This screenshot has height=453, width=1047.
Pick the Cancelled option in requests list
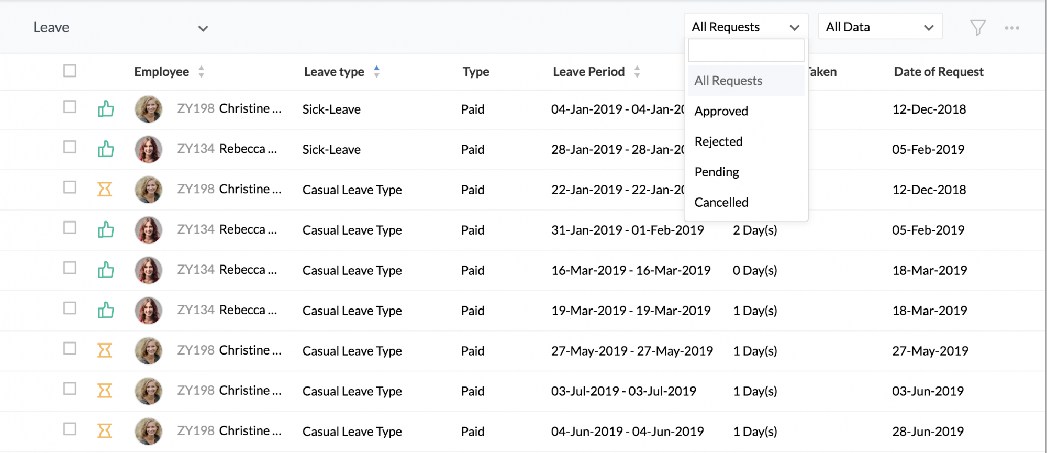tap(721, 202)
